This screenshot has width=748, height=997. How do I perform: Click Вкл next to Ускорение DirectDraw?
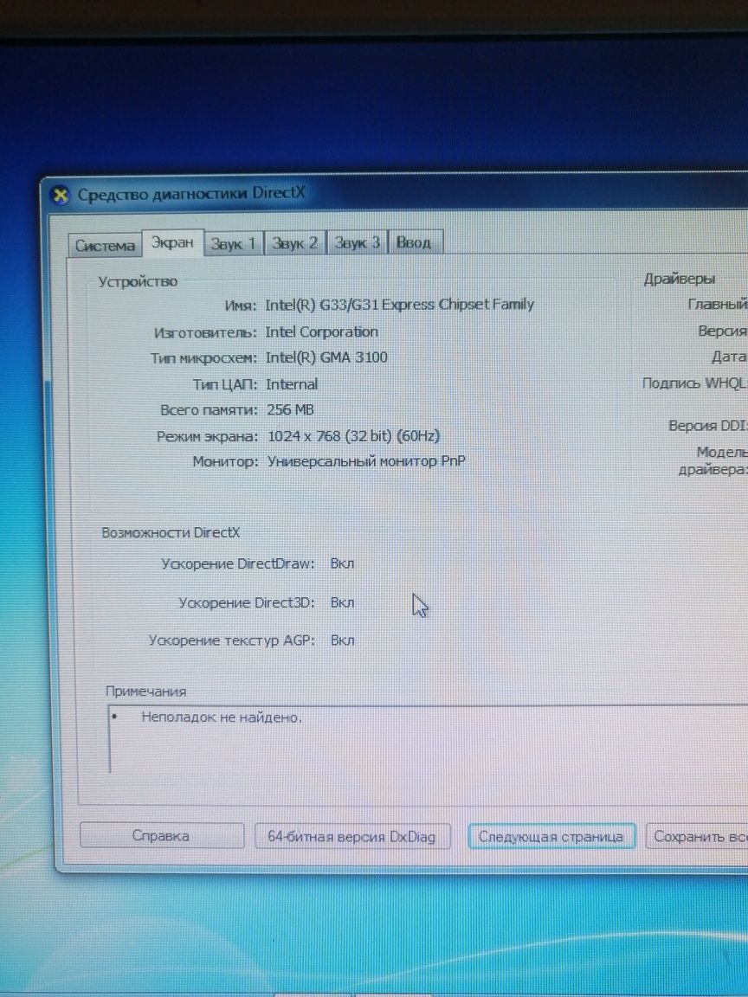(342, 563)
